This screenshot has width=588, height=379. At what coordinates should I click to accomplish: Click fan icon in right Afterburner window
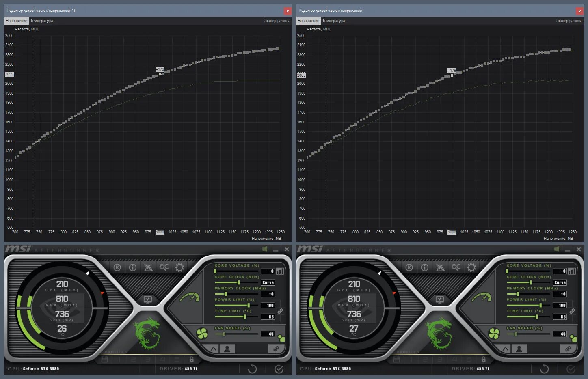pyautogui.click(x=494, y=334)
